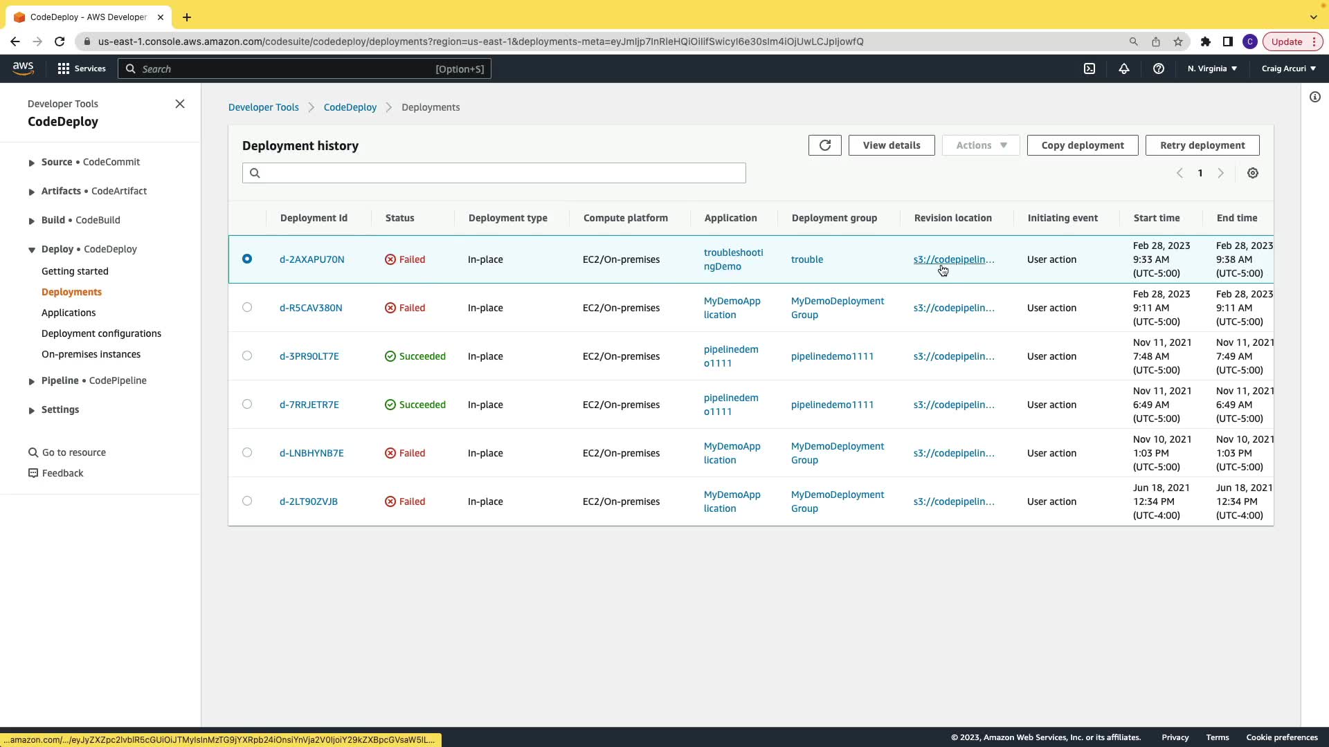The image size is (1329, 747).
Task: Open the N. Virginia region dropdown
Action: 1211,68
